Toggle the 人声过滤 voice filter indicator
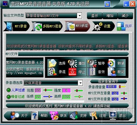 point(9,90)
